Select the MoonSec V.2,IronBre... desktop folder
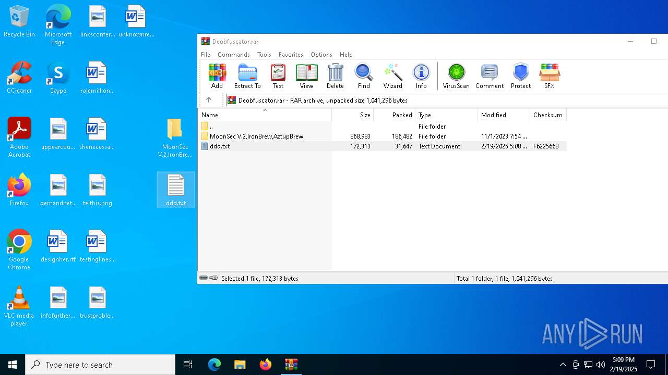This screenshot has height=375, width=668. click(x=175, y=137)
